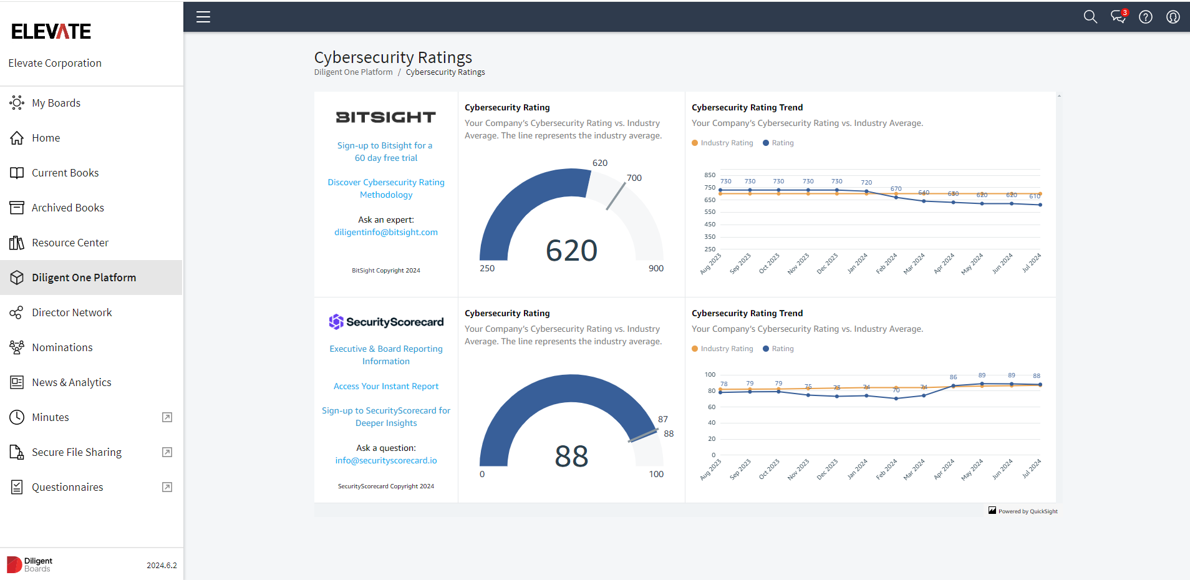
Task: Click the Diligent One Platform cube icon
Action: click(17, 278)
